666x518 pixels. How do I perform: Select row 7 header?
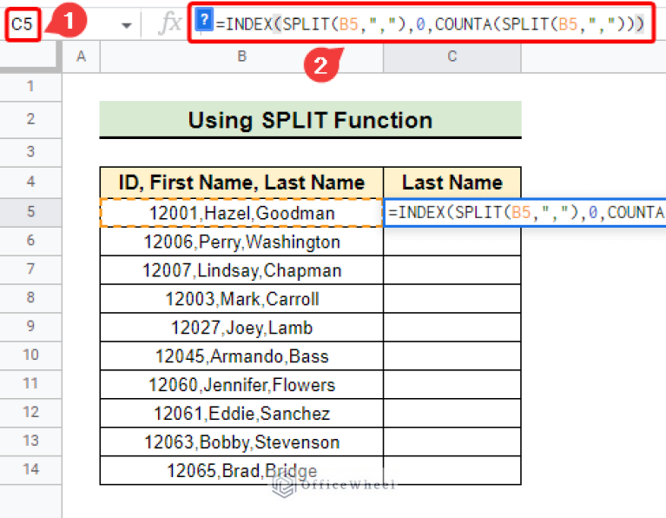30,269
